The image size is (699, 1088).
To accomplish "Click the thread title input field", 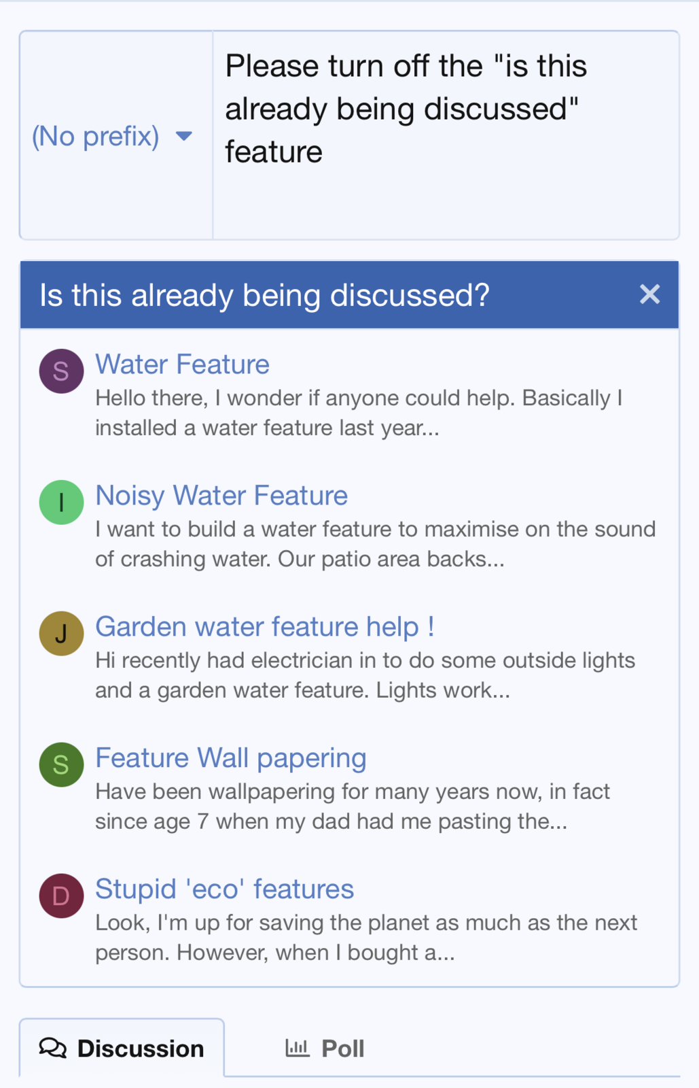I will tap(446, 135).
